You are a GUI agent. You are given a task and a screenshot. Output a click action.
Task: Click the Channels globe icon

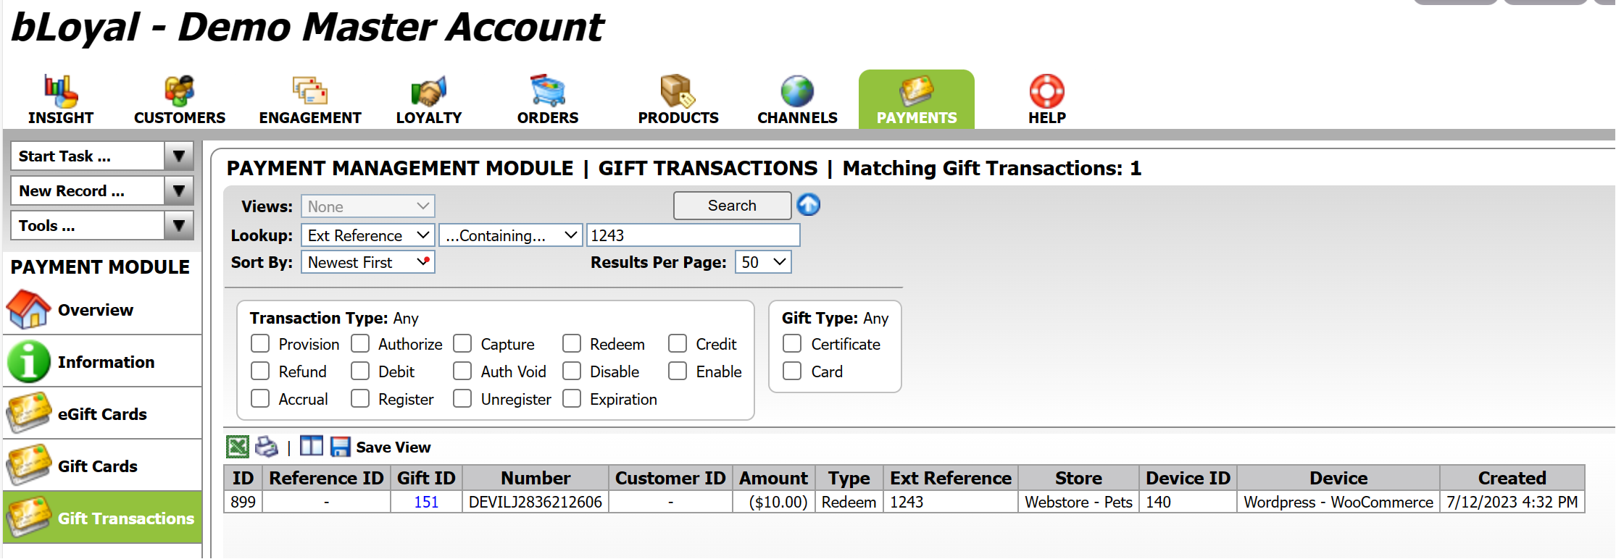click(x=797, y=91)
